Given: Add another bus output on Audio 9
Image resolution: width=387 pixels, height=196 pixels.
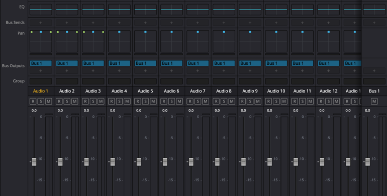Looking at the screenshot, I should tap(250, 71).
